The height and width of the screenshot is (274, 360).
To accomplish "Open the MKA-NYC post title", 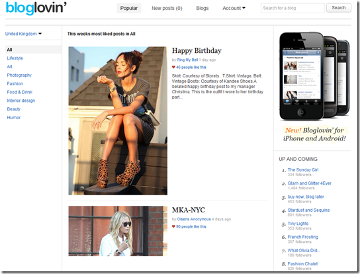I will click(189, 210).
